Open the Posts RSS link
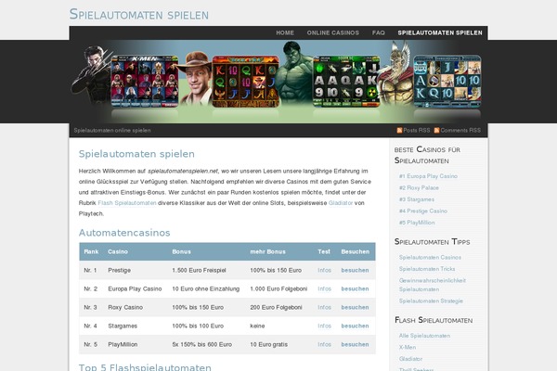557x371 pixels. tap(416, 130)
